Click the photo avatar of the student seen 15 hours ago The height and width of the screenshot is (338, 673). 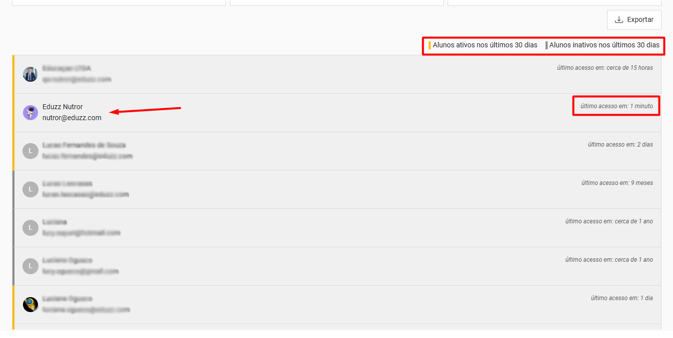point(30,74)
